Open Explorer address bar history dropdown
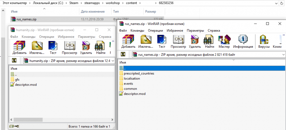The image size is (286, 130). [277, 3]
